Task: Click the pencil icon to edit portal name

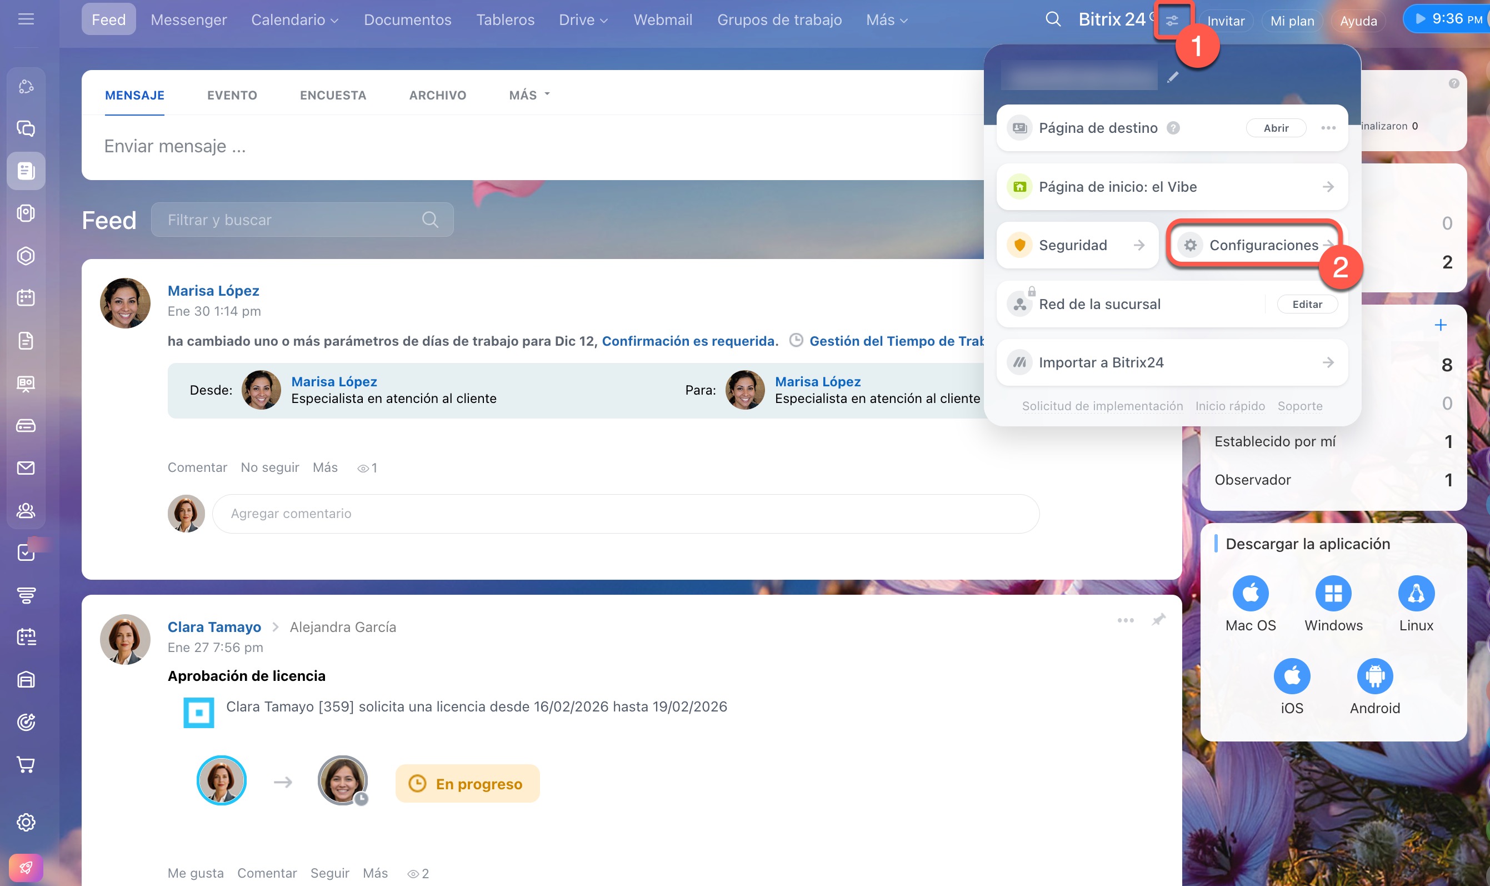Action: click(1173, 77)
